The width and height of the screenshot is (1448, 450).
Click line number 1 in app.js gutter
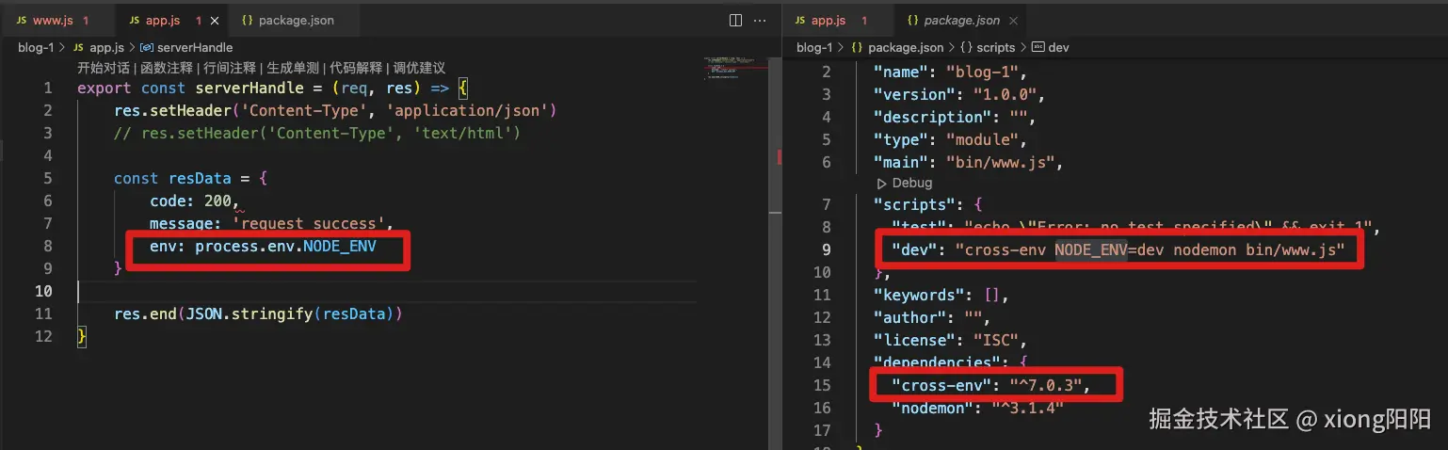click(48, 88)
